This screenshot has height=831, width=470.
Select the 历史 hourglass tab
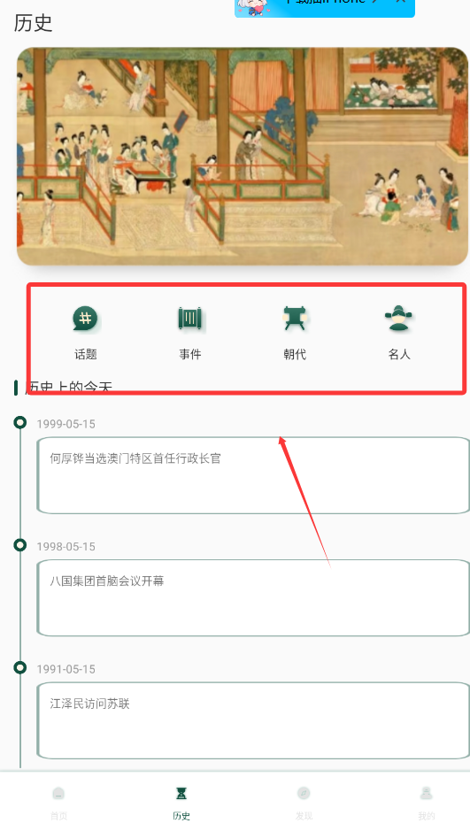(181, 803)
